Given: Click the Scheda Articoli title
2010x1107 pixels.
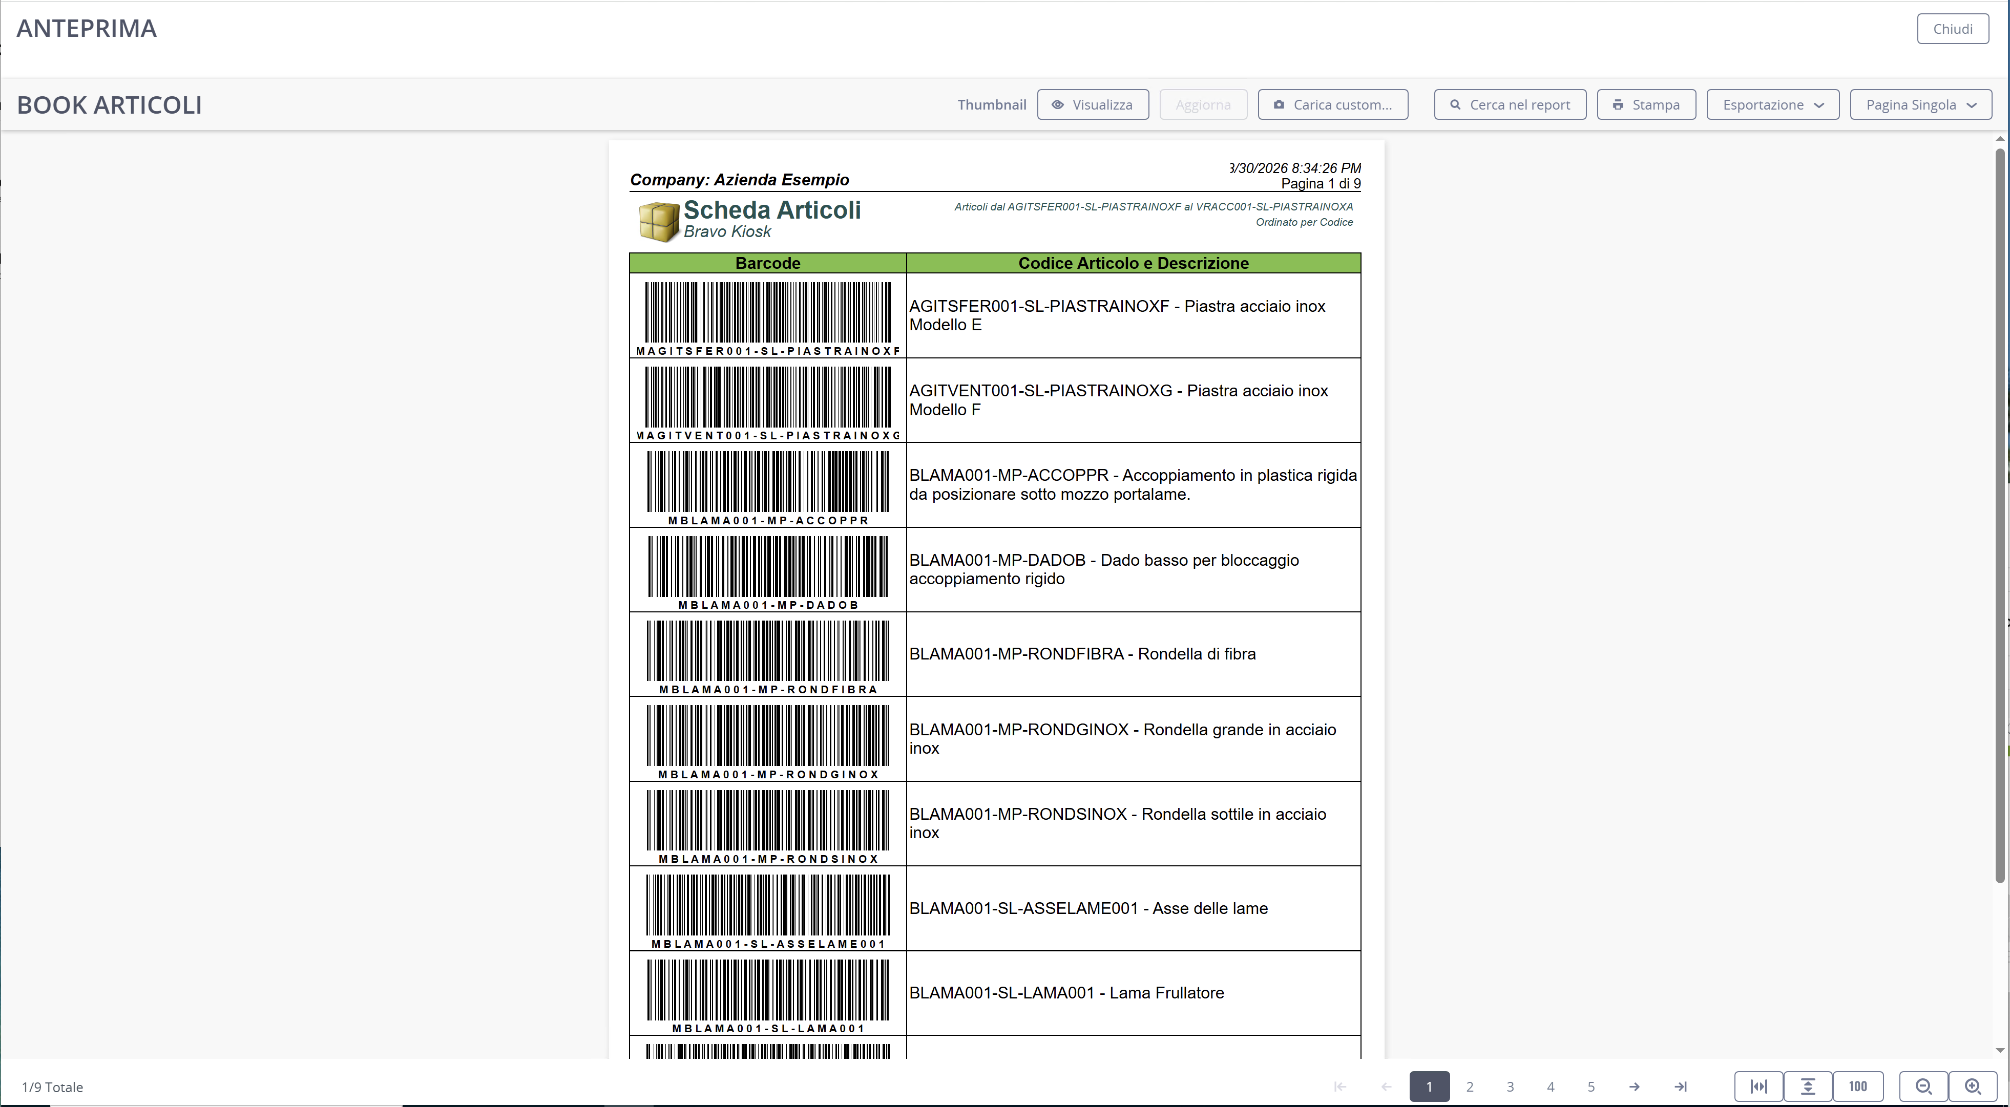Looking at the screenshot, I should click(x=772, y=210).
